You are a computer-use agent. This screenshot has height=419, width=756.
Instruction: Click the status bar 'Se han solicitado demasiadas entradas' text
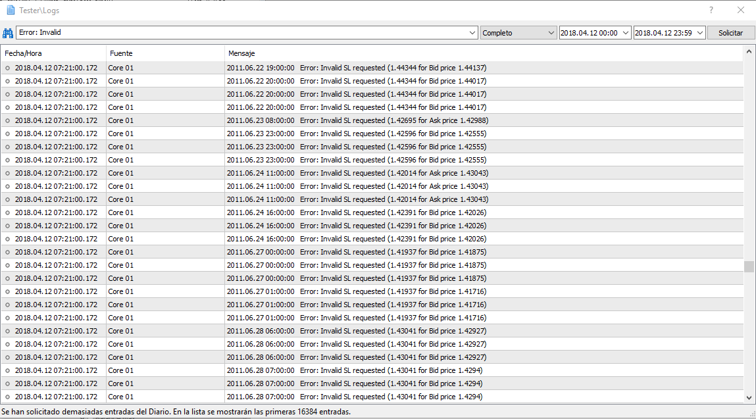(x=176, y=412)
